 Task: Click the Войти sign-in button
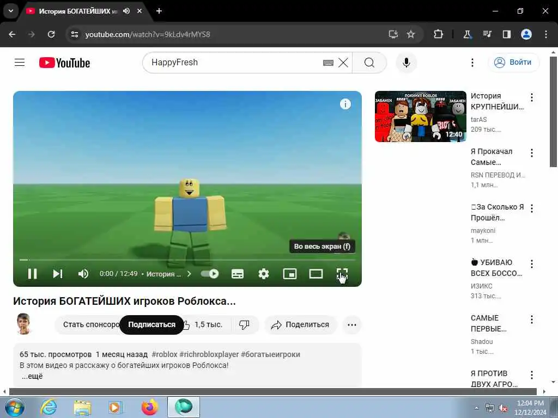(513, 62)
